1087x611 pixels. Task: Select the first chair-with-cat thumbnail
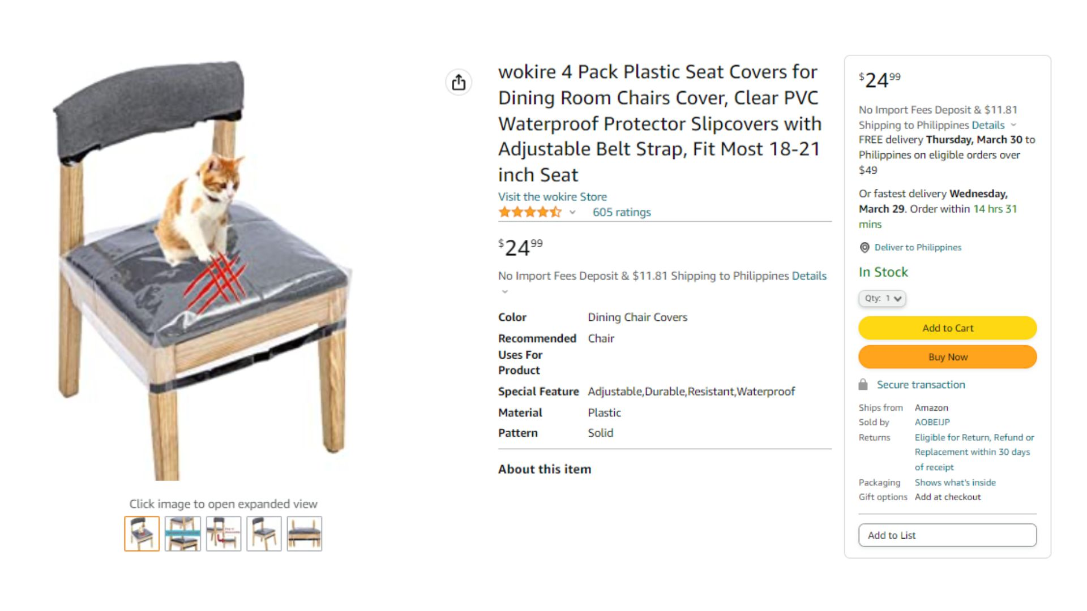142,533
